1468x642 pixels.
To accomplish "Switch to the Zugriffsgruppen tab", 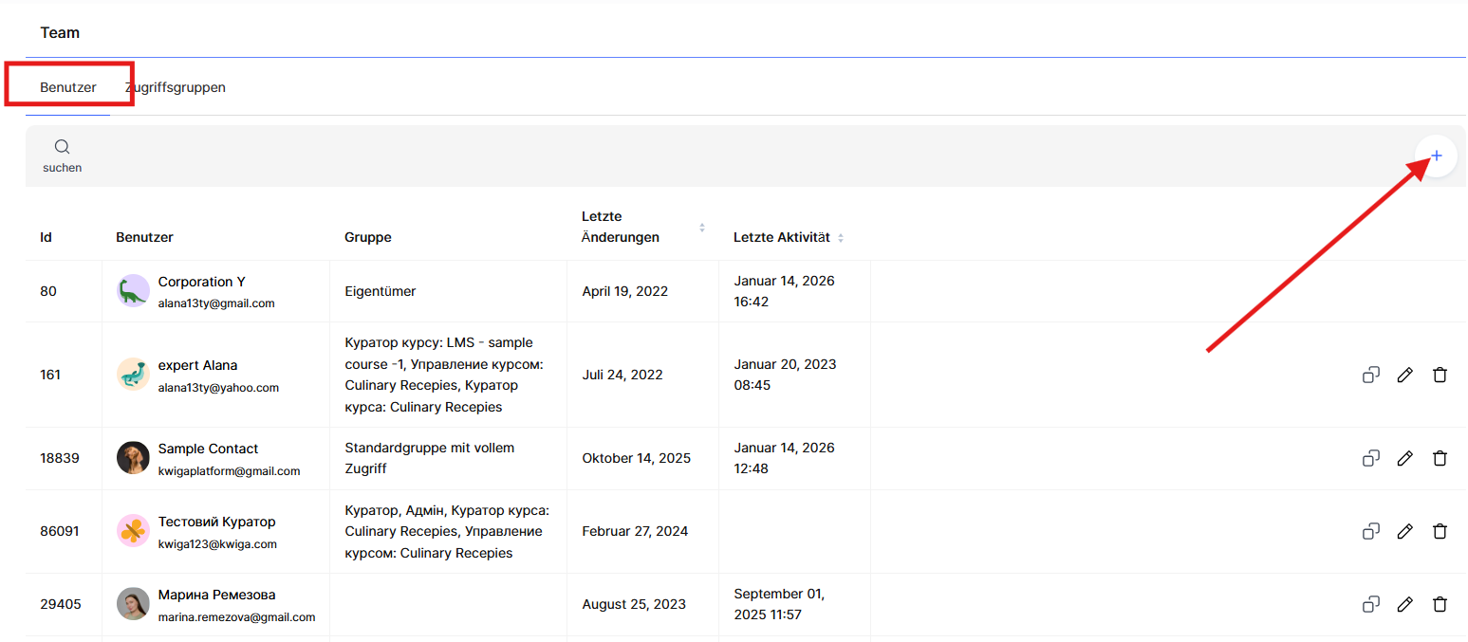I will pos(177,87).
